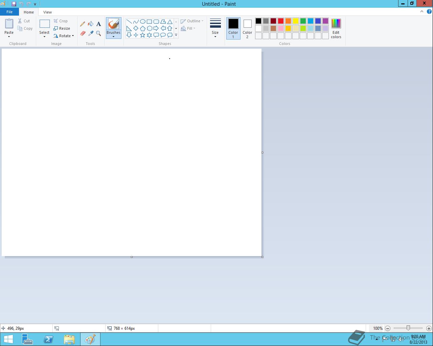Click the zoom slider handle
Viewport: 433px width, 346px height.
408,328
